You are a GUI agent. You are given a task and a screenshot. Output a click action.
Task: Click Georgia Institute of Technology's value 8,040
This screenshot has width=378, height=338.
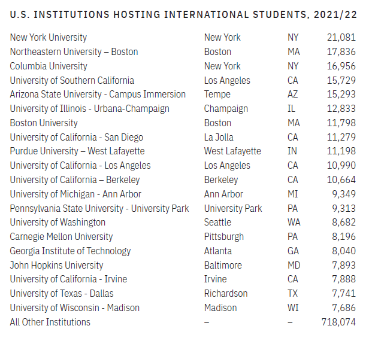coord(343,251)
